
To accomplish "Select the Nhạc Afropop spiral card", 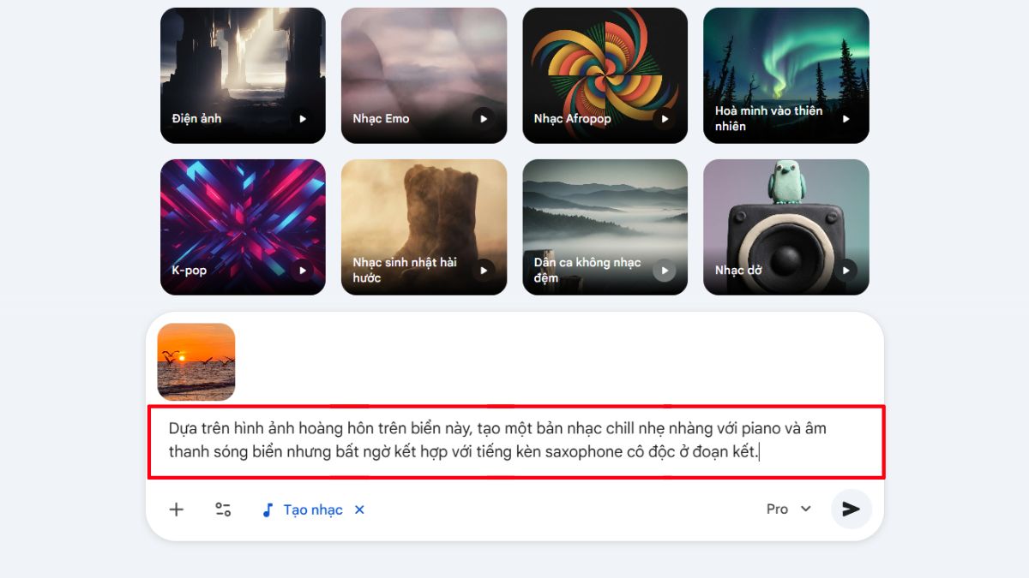I will pos(605,75).
